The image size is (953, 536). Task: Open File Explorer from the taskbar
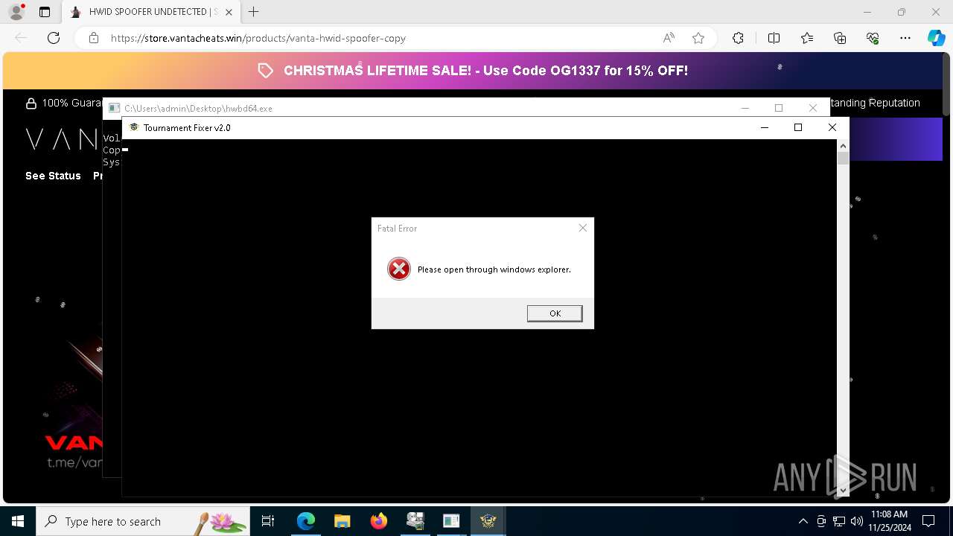tap(342, 521)
